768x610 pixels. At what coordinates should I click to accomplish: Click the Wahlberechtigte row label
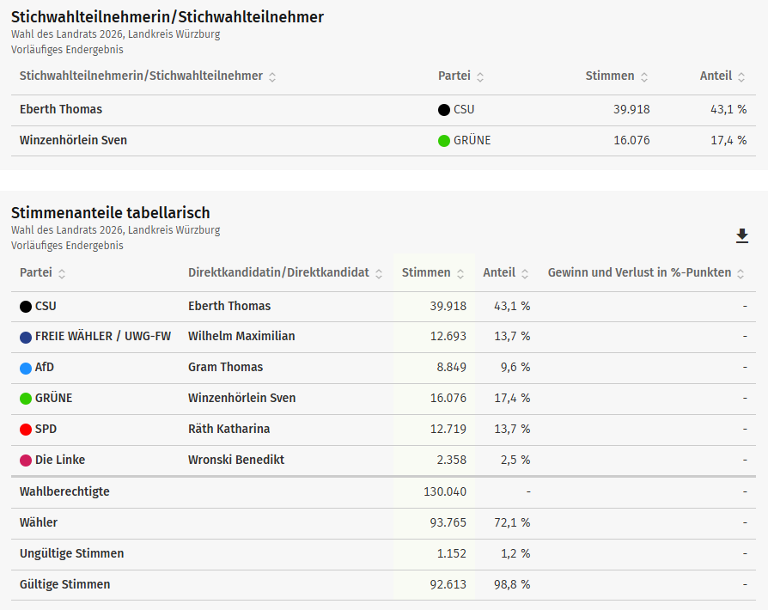click(x=64, y=491)
